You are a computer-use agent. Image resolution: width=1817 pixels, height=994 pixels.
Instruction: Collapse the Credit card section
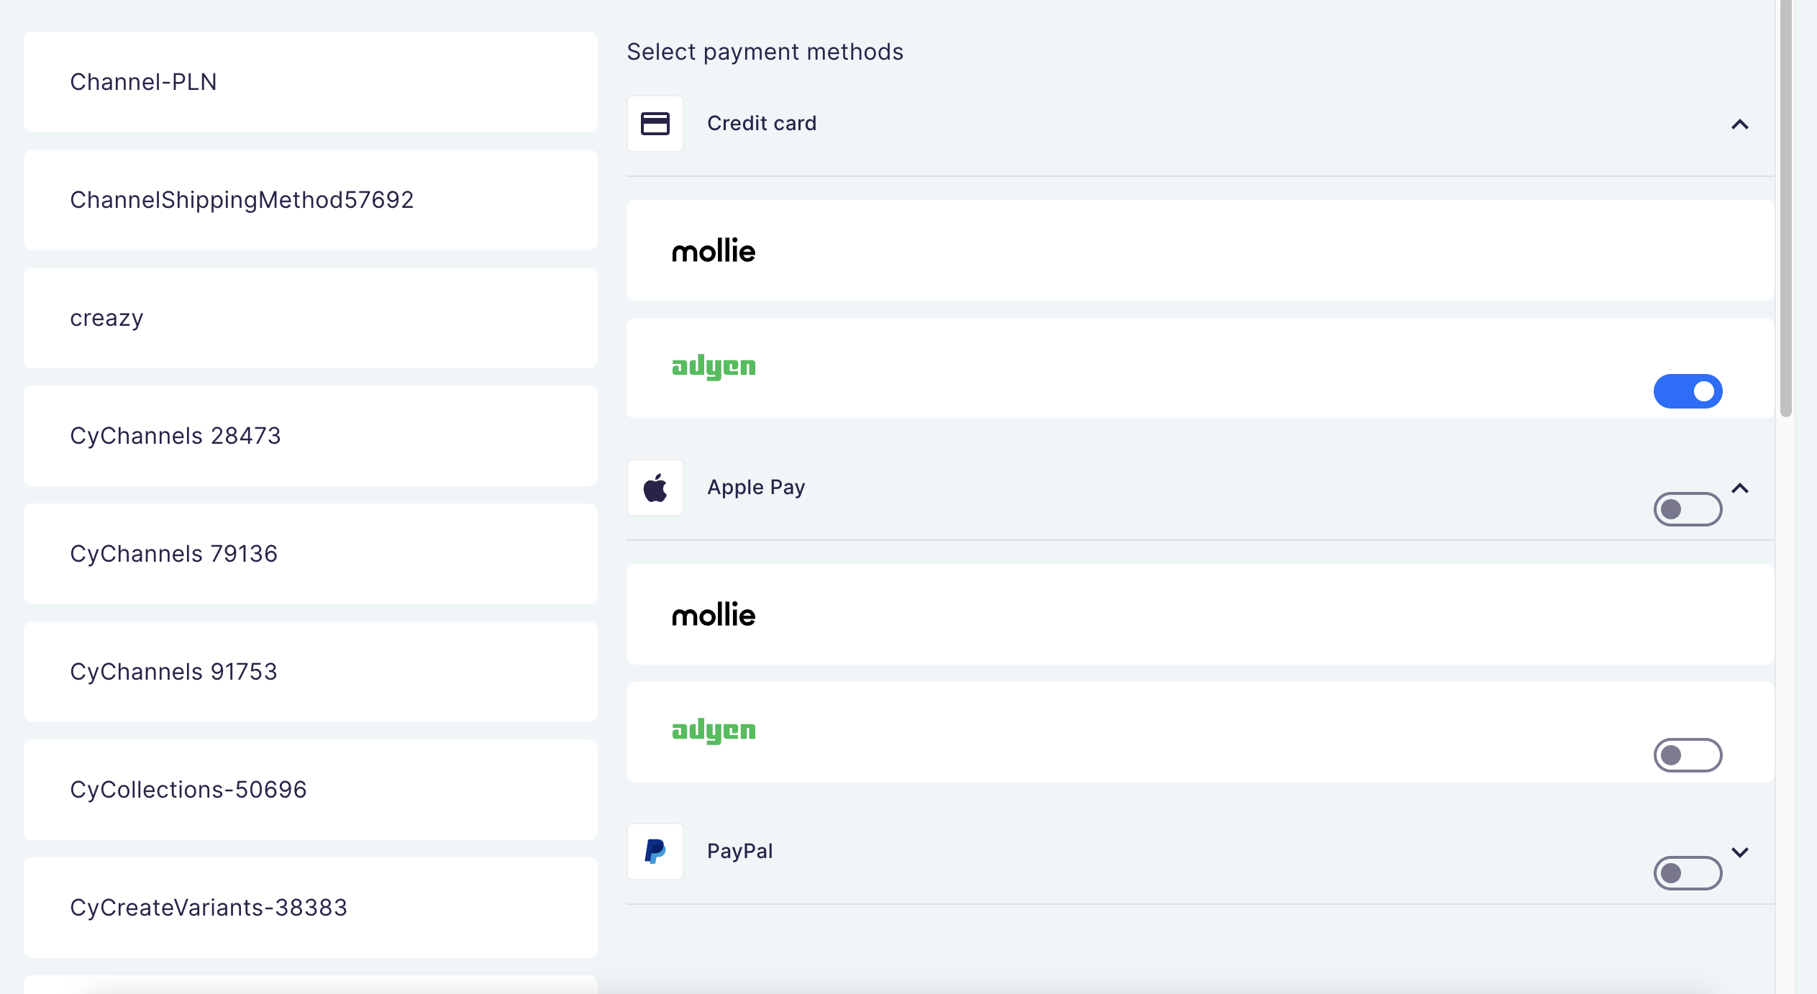point(1740,124)
